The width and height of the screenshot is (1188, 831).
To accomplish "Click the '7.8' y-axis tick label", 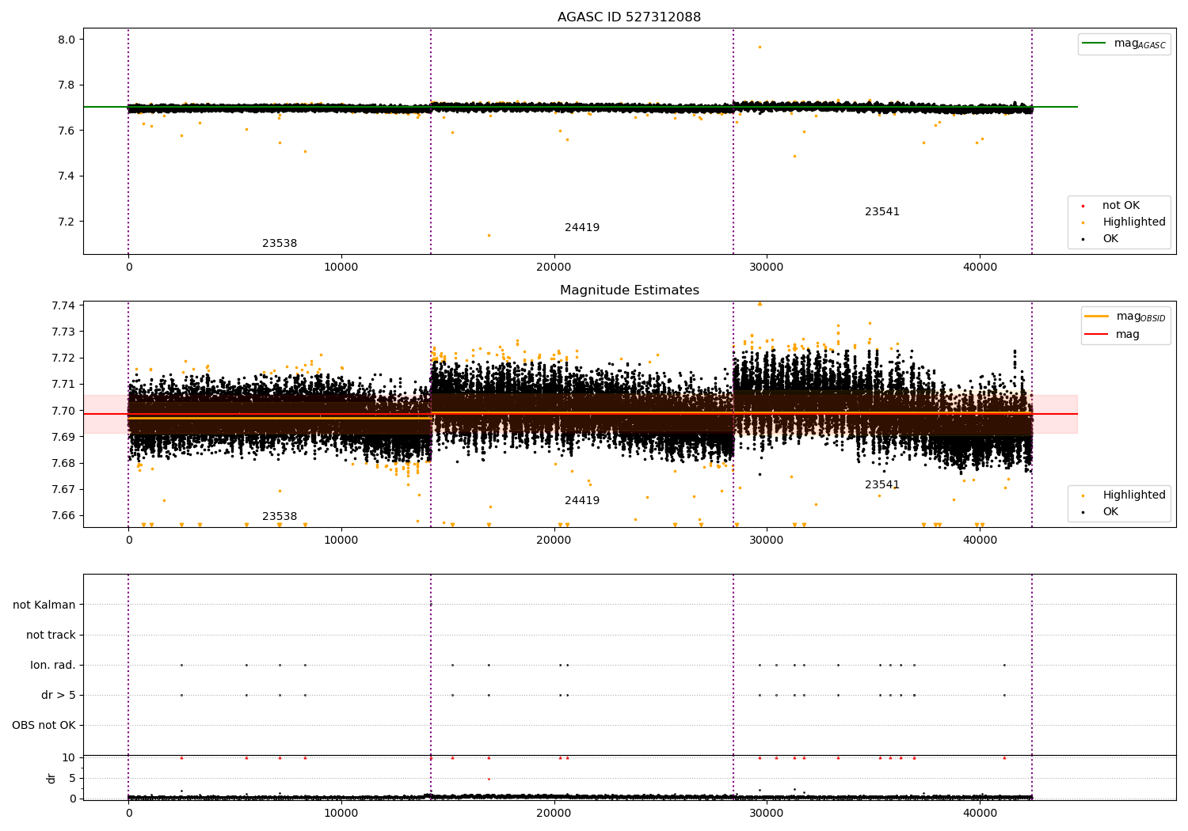I will 67,85.
